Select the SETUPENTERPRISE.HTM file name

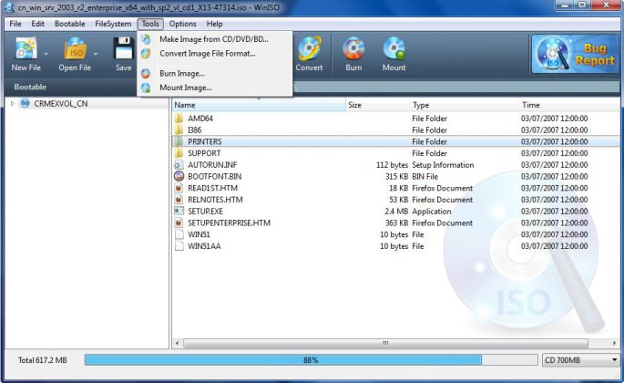point(230,223)
